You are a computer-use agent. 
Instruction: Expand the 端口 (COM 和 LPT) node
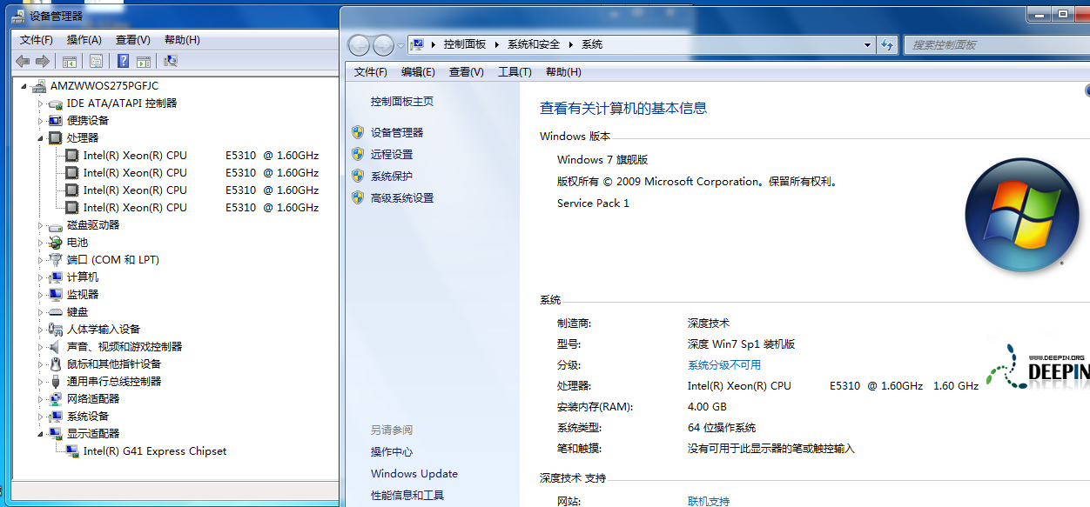click(x=40, y=259)
